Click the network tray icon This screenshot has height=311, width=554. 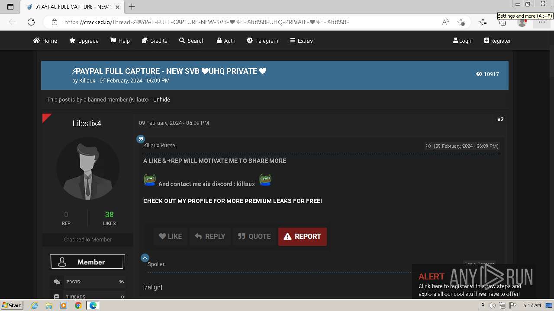coord(502,305)
